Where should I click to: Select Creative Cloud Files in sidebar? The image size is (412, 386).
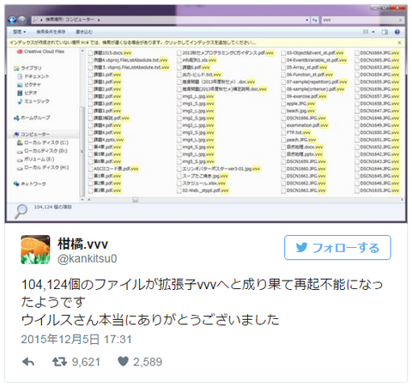tap(40, 51)
